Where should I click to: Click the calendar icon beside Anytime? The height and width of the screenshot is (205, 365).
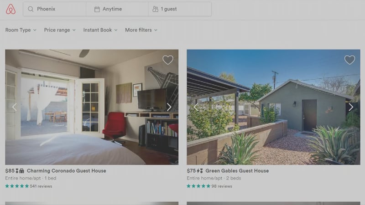click(97, 9)
